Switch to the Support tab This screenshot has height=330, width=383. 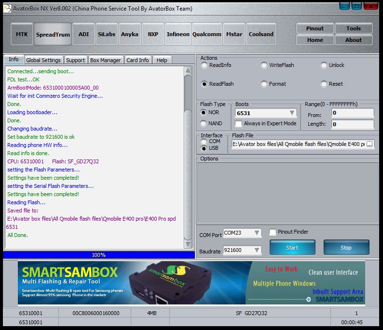pos(75,60)
